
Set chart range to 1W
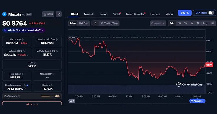179,23
